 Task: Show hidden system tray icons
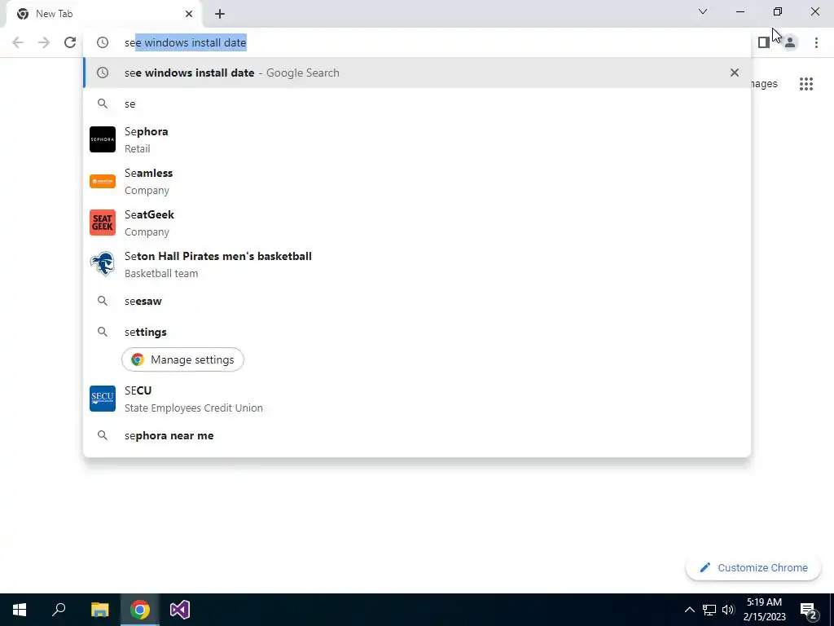click(x=689, y=610)
